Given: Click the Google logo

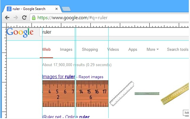Looking at the screenshot, I should click(x=20, y=32).
